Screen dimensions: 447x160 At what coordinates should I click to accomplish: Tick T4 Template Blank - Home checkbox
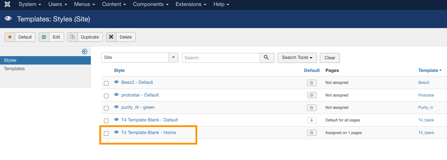[x=106, y=133]
